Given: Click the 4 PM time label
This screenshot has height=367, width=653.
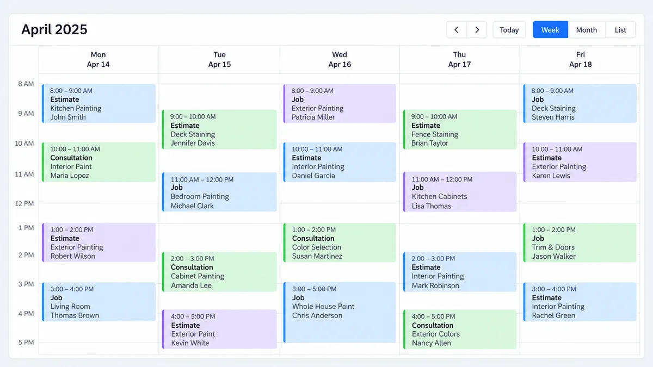Looking at the screenshot, I should point(26,313).
